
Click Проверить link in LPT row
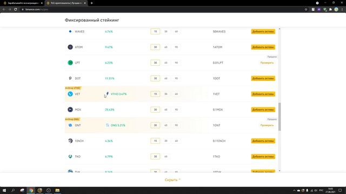point(267,63)
